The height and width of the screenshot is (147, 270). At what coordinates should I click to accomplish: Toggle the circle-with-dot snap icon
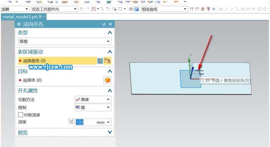point(259,9)
